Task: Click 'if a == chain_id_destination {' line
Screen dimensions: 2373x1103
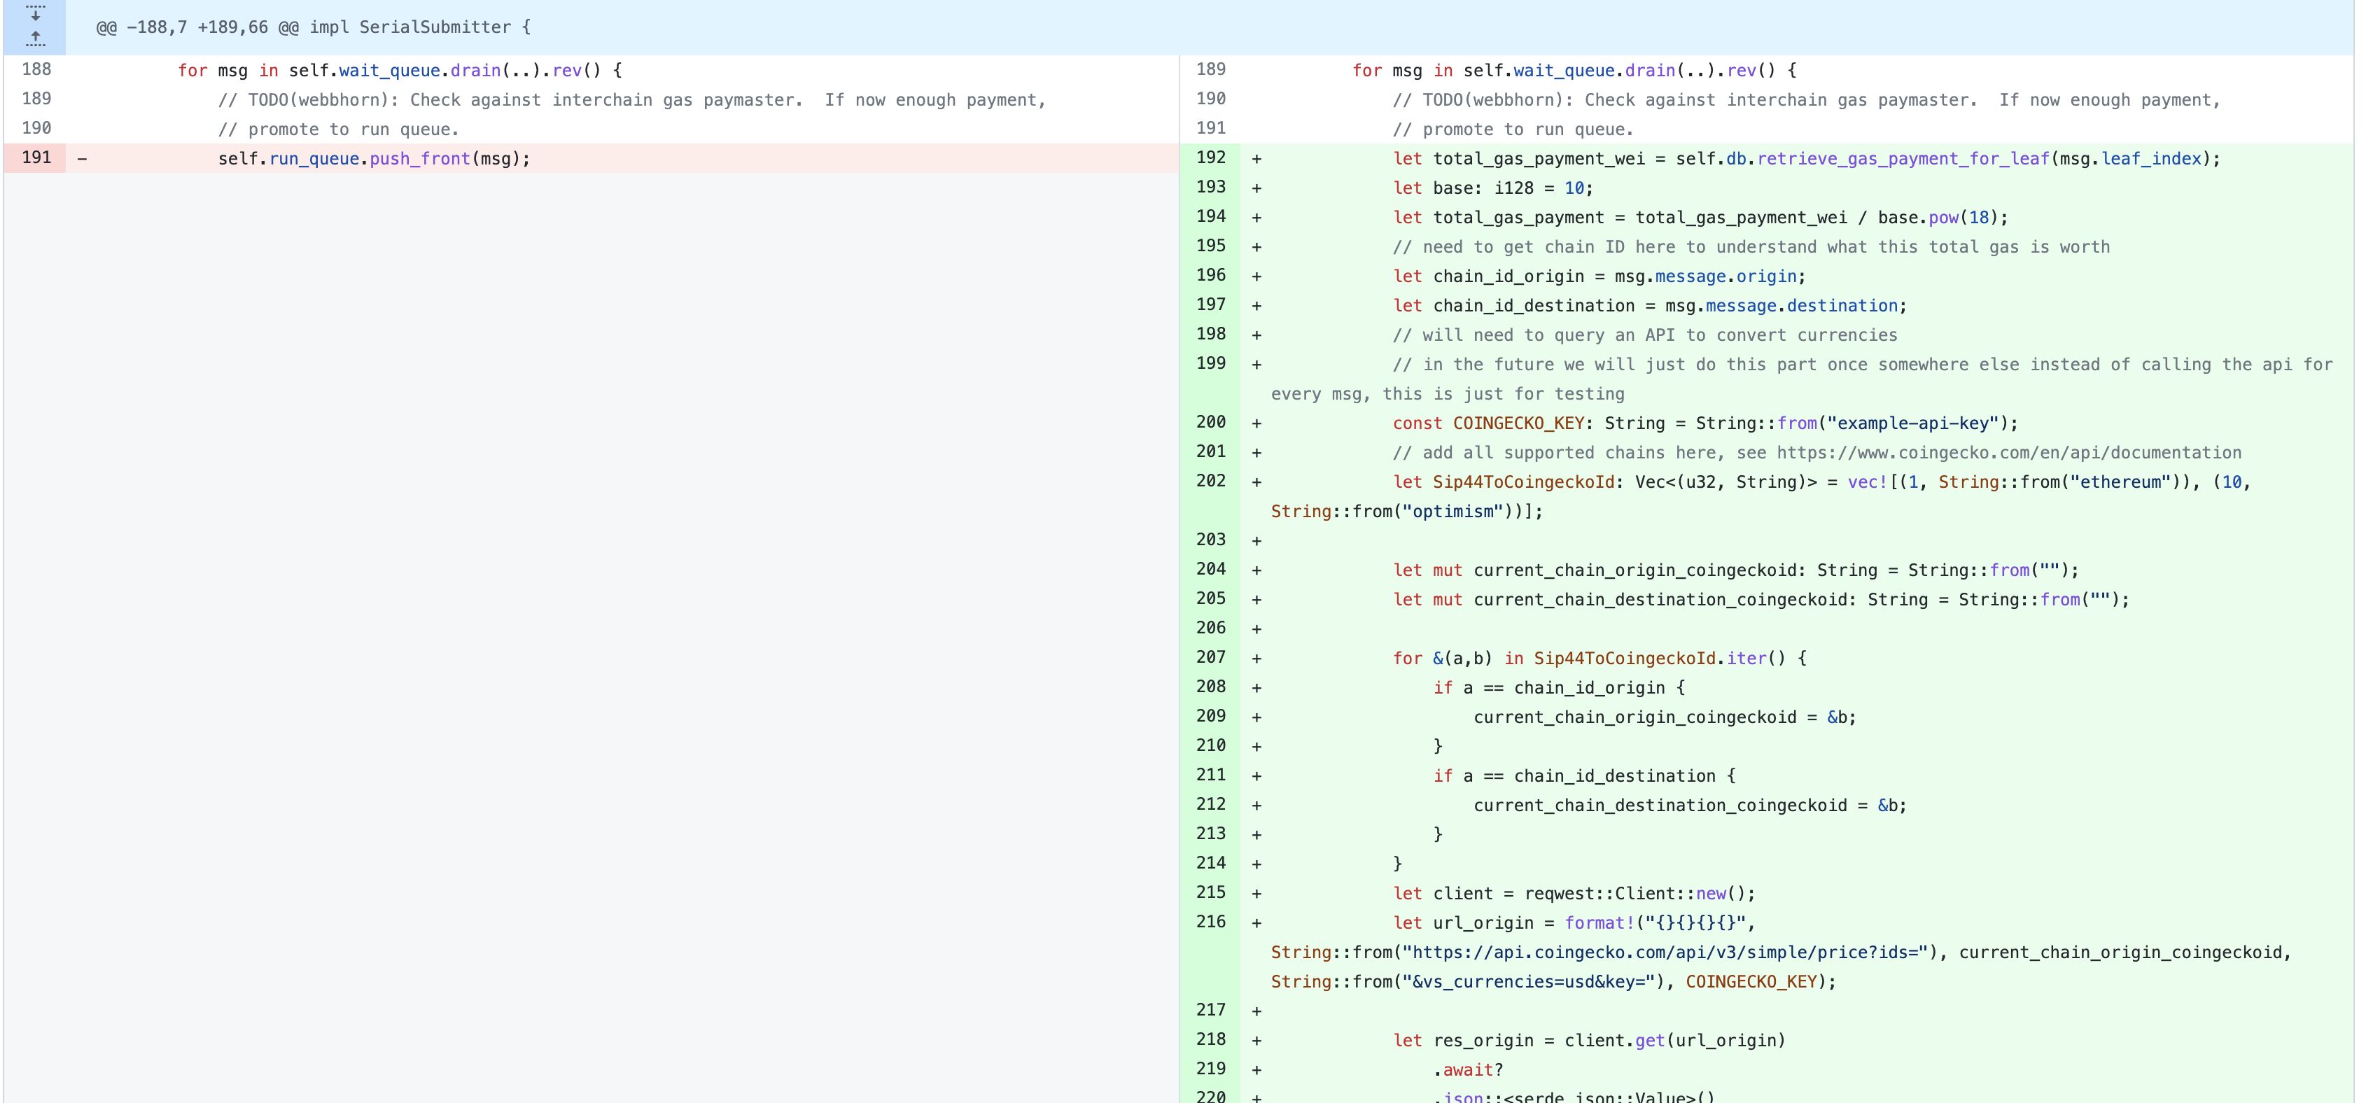Action: point(1585,777)
